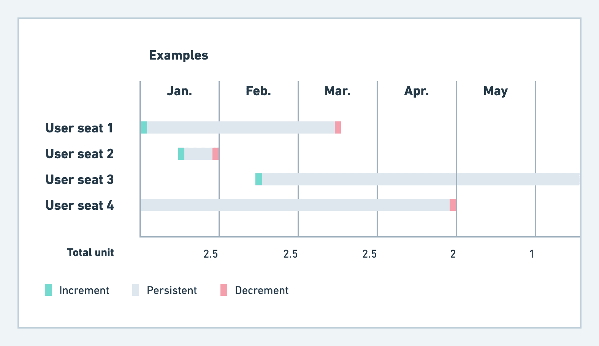The width and height of the screenshot is (599, 346).
Task: Click the Jan. month header
Action: click(x=179, y=91)
